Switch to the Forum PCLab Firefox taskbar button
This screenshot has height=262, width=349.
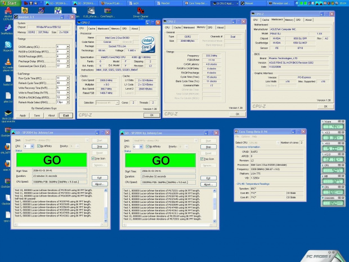point(113,3)
